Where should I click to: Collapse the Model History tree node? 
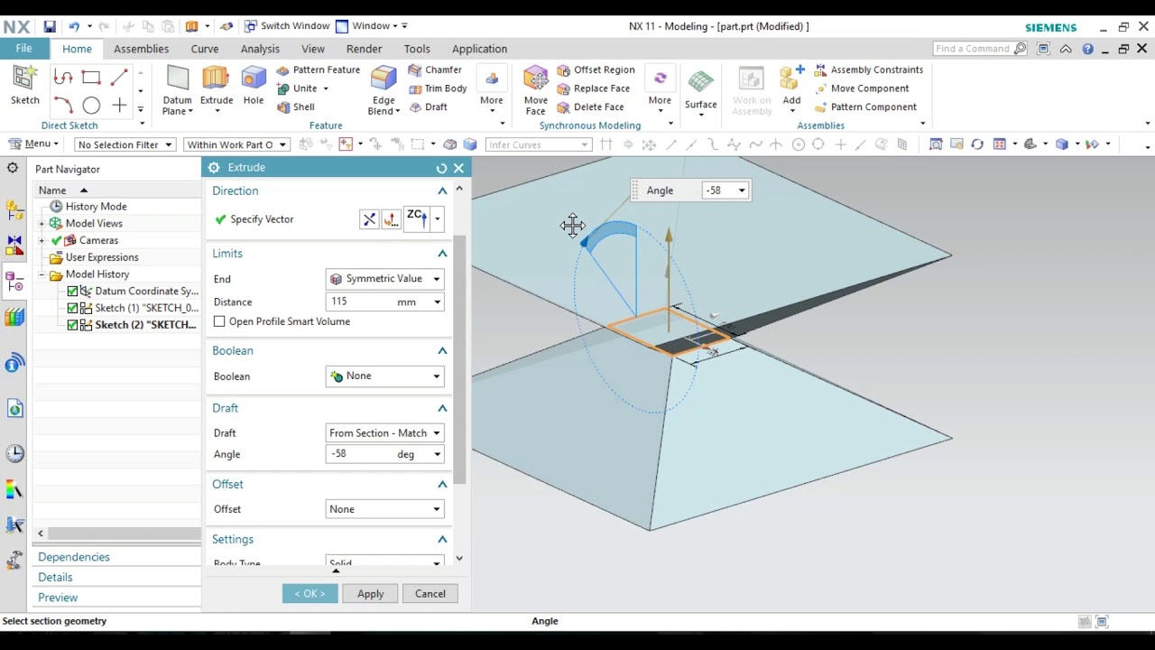point(42,274)
